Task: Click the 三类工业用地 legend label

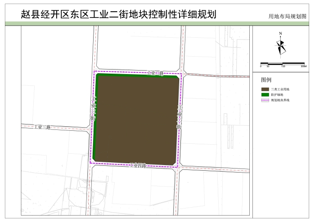Action: (x=280, y=89)
